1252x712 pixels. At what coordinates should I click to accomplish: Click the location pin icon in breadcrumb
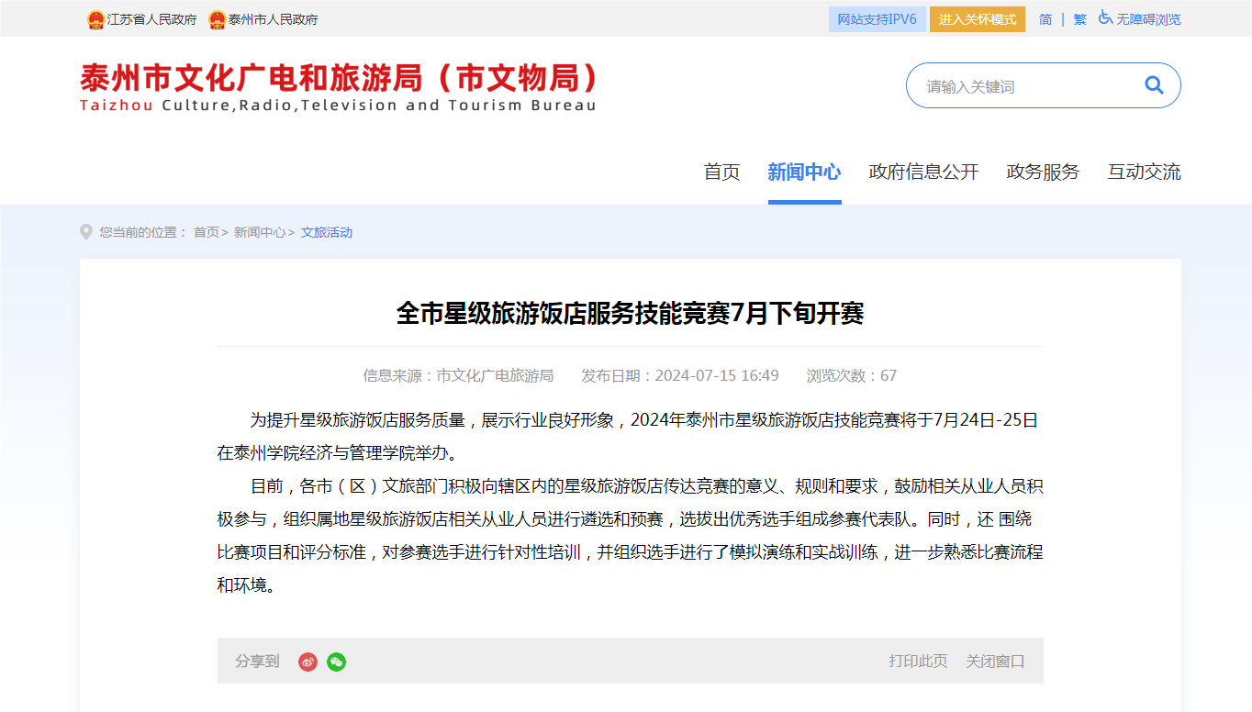(86, 232)
